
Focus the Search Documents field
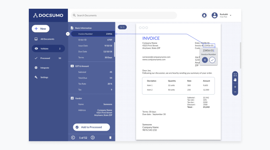pos(124,15)
